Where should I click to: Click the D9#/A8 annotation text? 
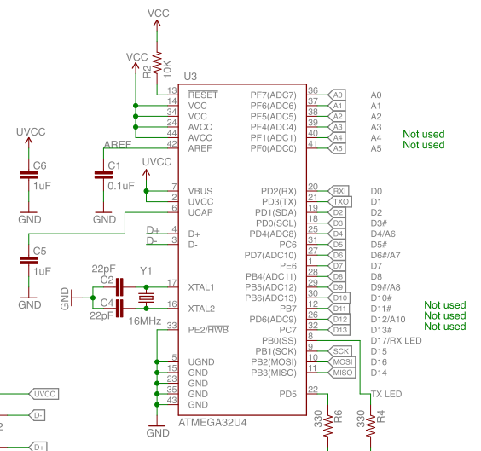point(385,287)
